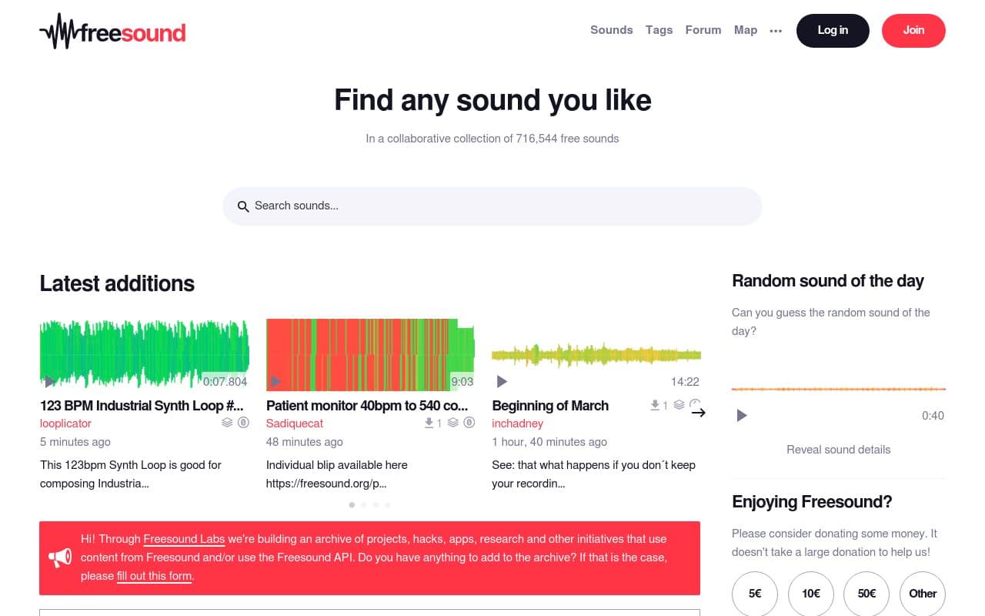Click the magnifier icon in the search bar
Image resolution: width=985 pixels, height=616 pixels.
tap(243, 206)
